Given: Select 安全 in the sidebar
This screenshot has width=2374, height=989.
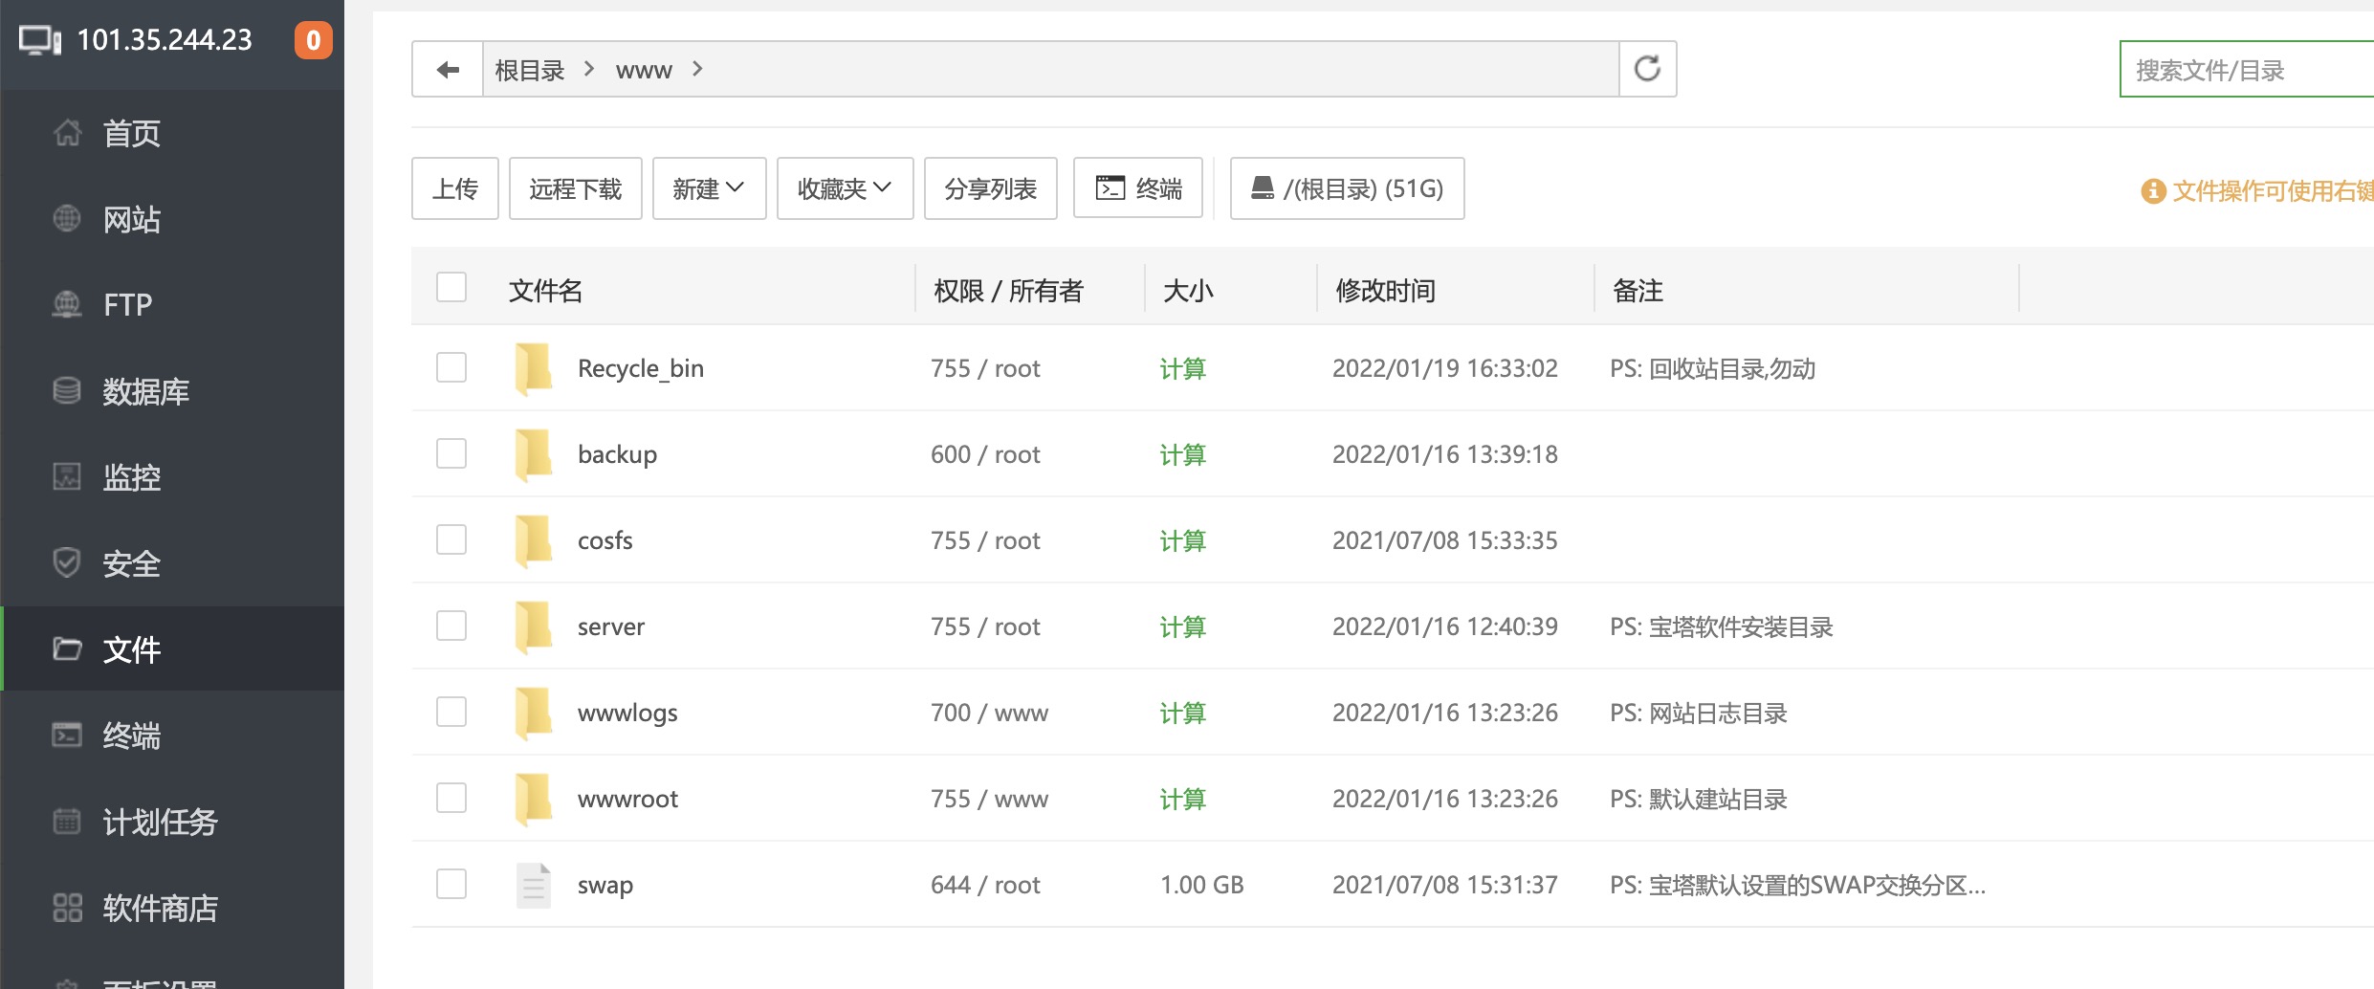Looking at the screenshot, I should (x=132, y=563).
